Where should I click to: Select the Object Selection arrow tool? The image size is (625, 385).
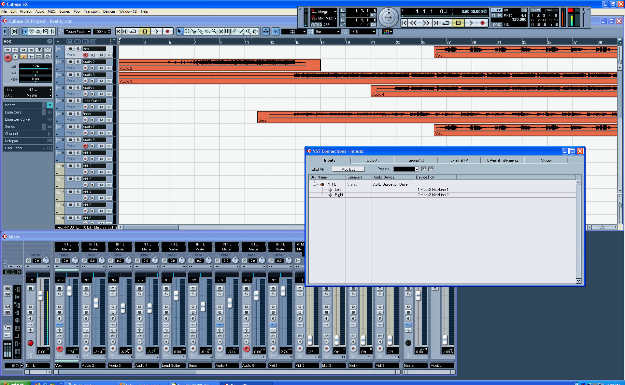(180, 32)
